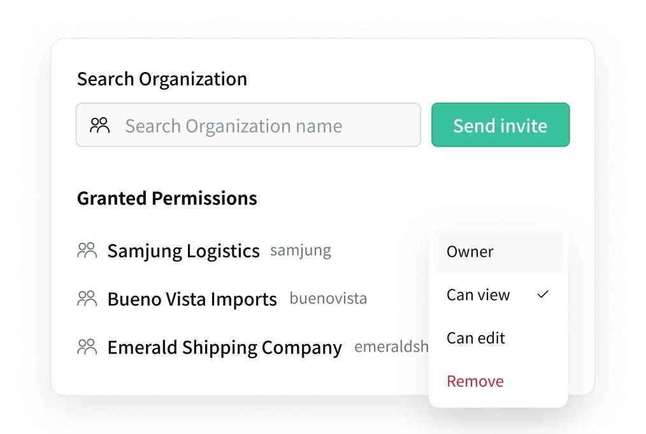Choose Can edit in the permissions menu

click(476, 338)
